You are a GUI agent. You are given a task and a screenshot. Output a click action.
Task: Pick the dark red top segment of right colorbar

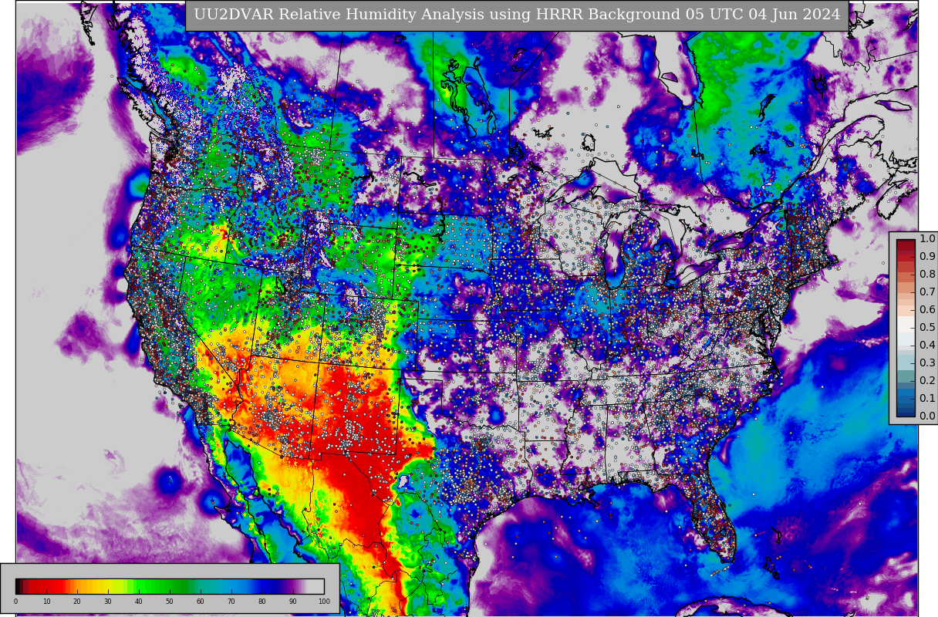906,244
